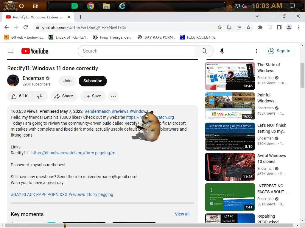305x228 pixels.
Task: Click the Subscribe button
Action: tap(93, 81)
